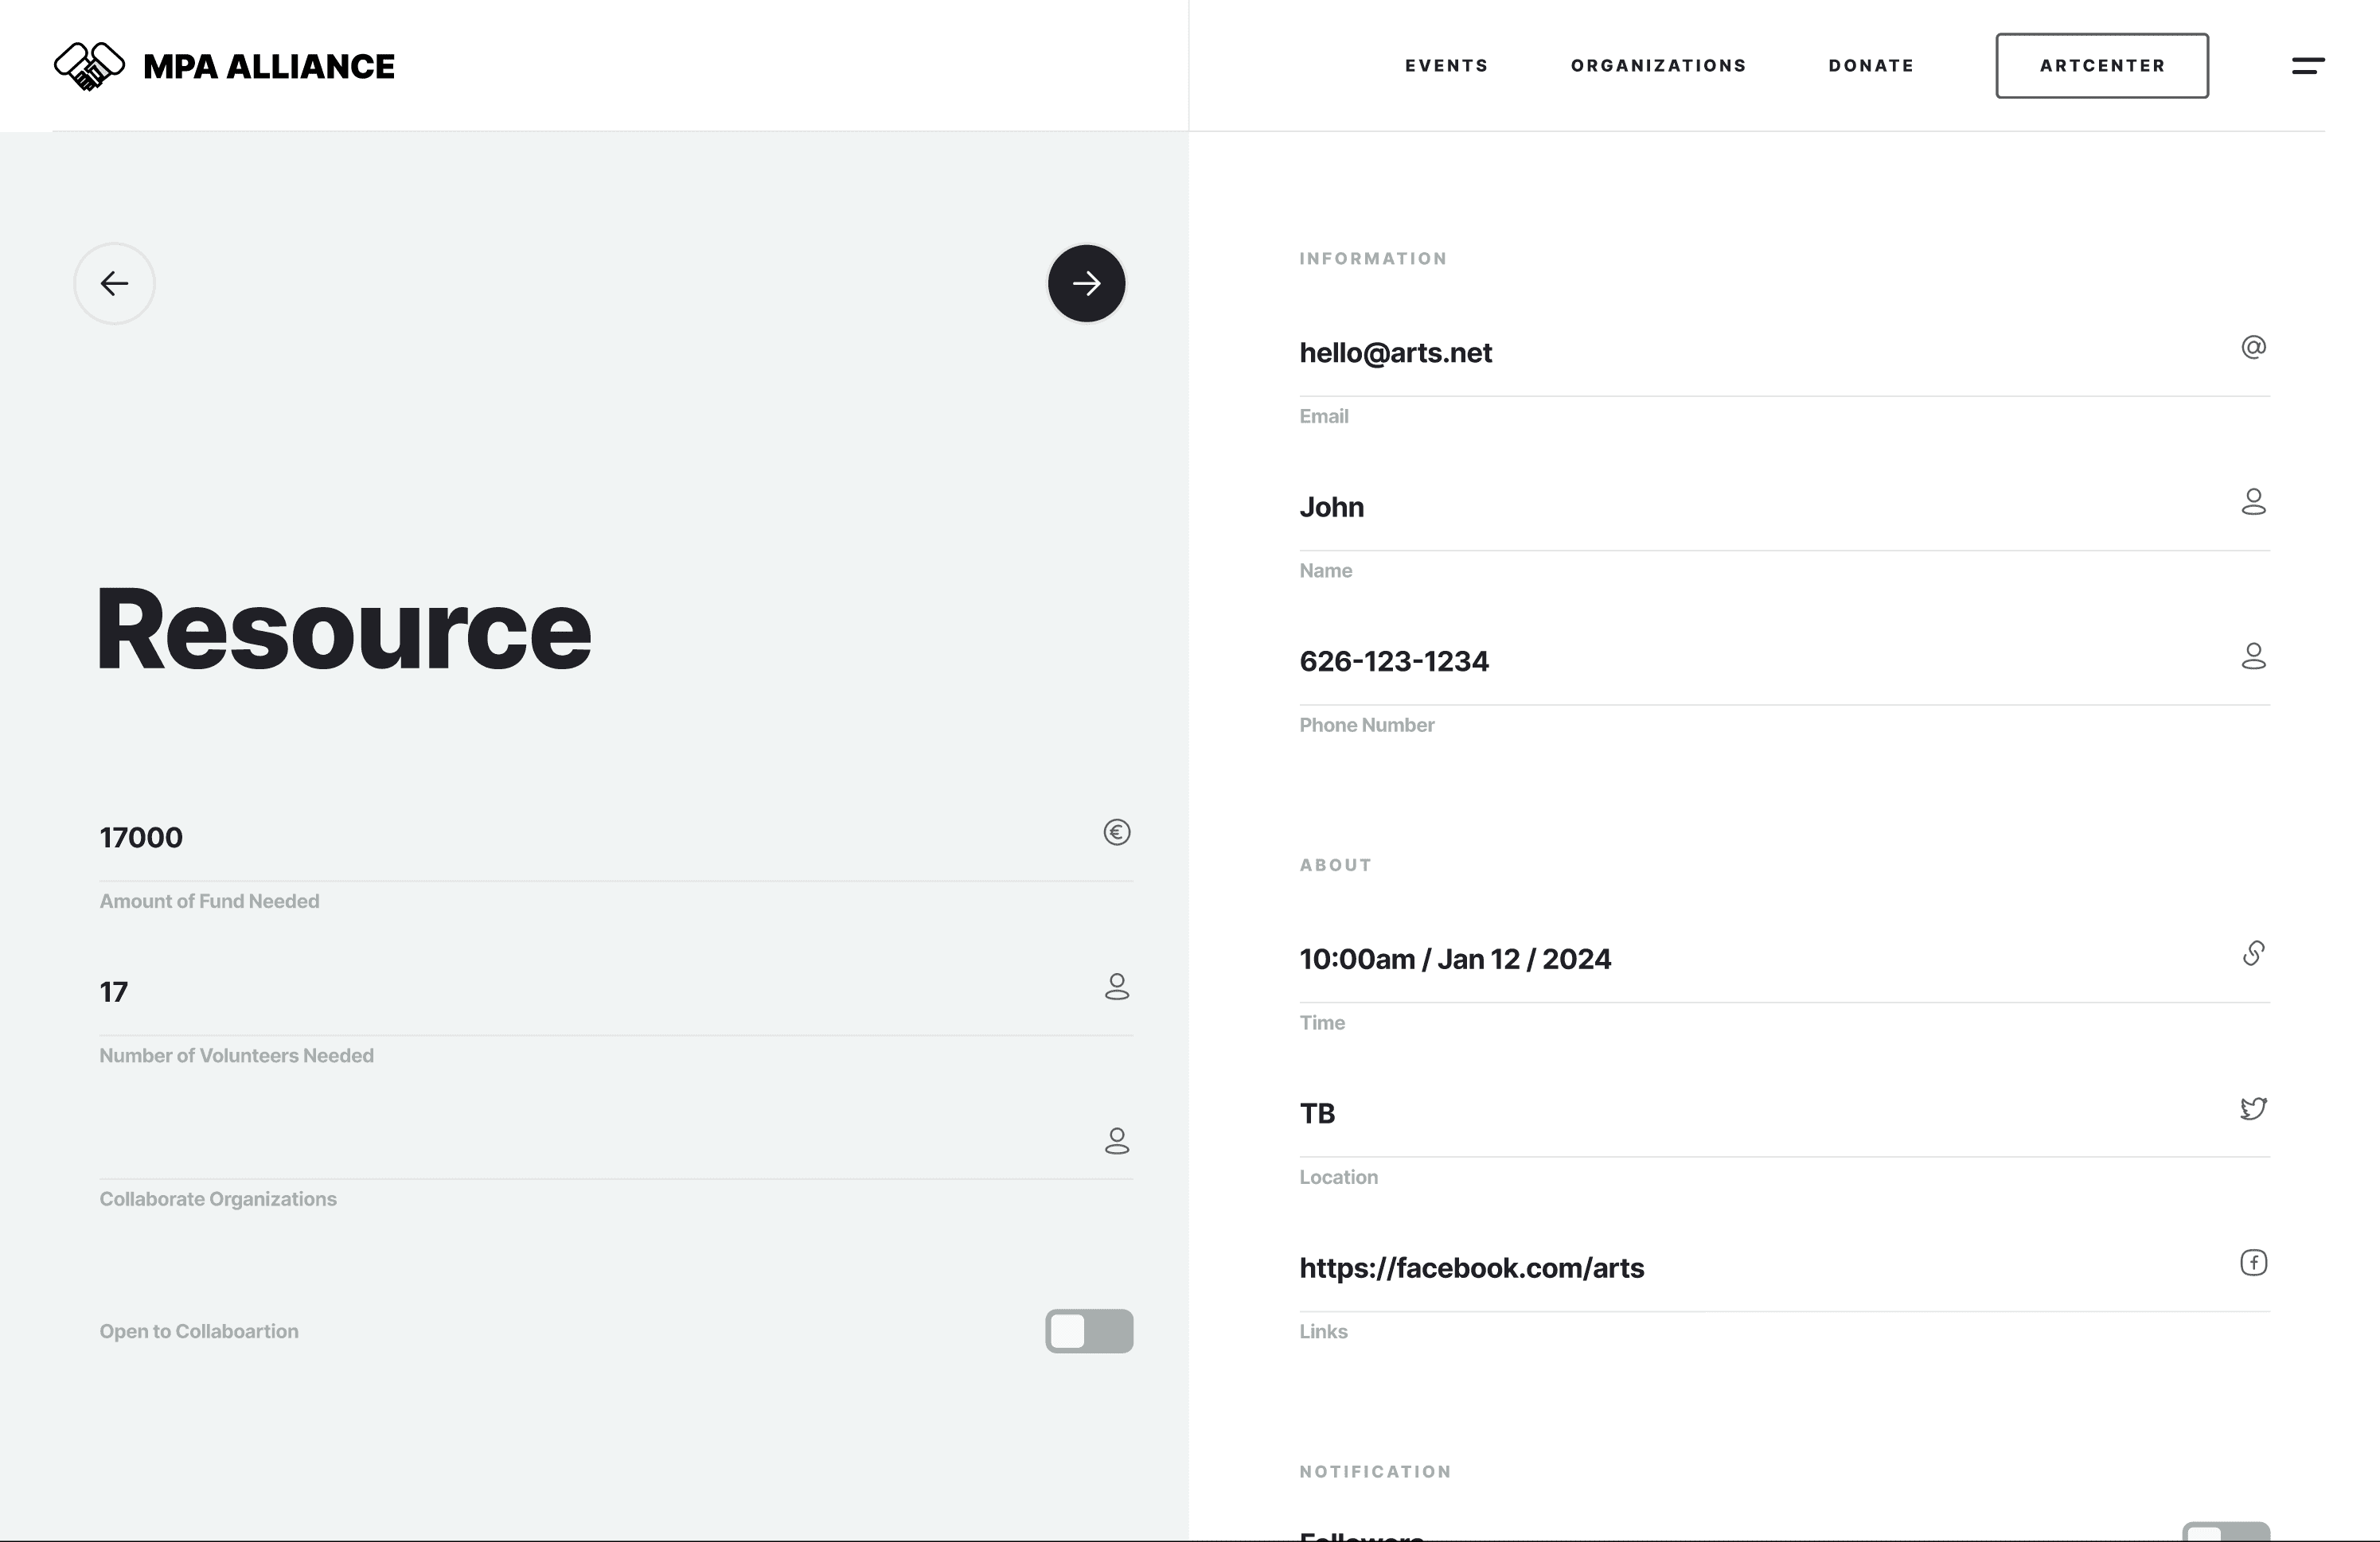This screenshot has width=2380, height=1542.
Task: Go to Organizations in navigation
Action: [1658, 66]
